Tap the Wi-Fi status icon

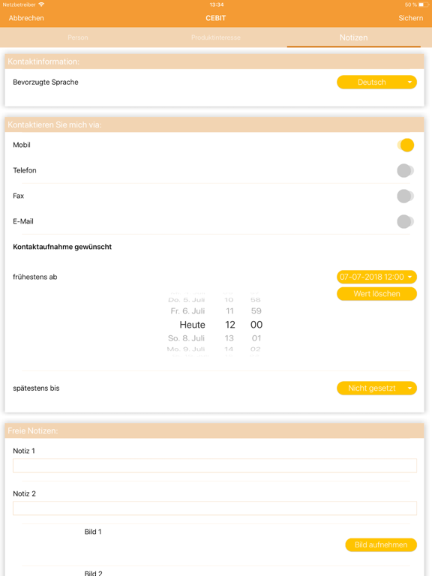point(41,4)
